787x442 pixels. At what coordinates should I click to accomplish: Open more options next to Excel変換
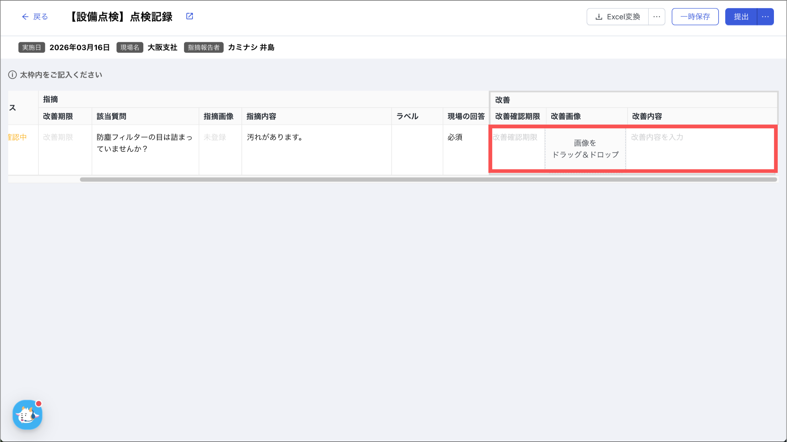pos(656,17)
